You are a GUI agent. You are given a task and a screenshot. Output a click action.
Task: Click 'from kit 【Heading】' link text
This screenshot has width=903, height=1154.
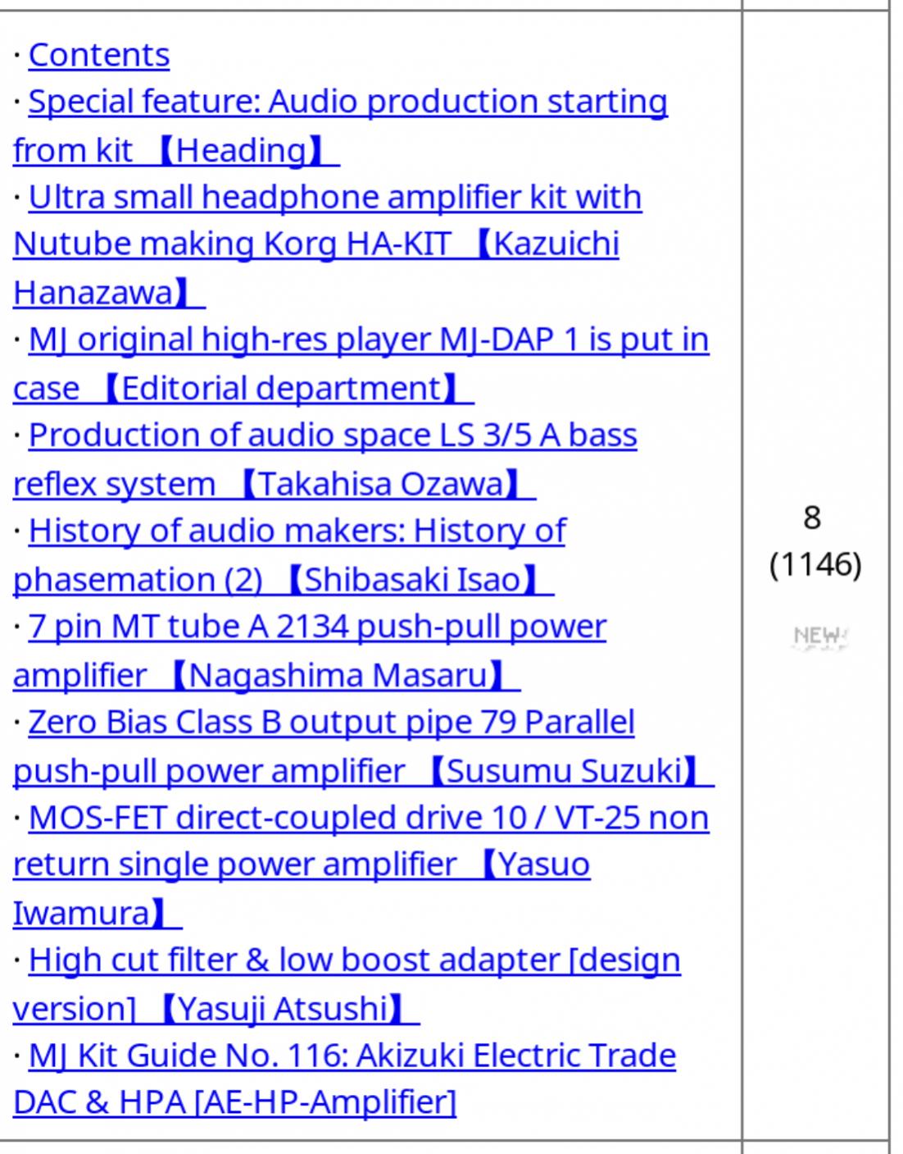[x=176, y=150]
